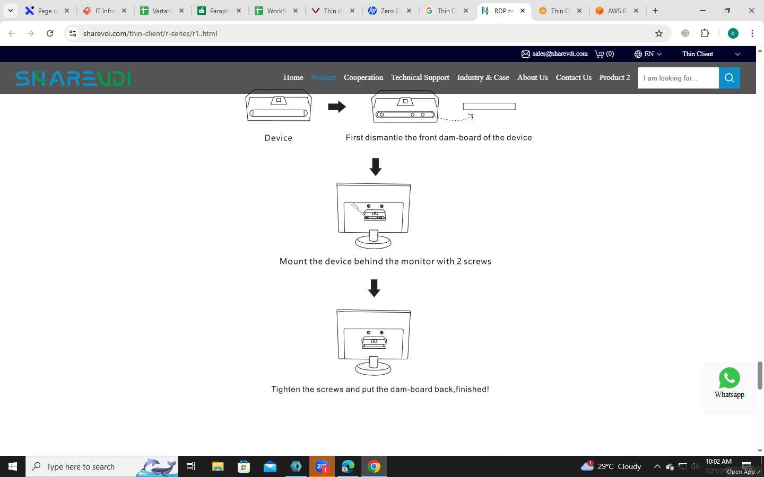Switch to the AWS tab
This screenshot has height=477, width=764.
pyautogui.click(x=617, y=11)
